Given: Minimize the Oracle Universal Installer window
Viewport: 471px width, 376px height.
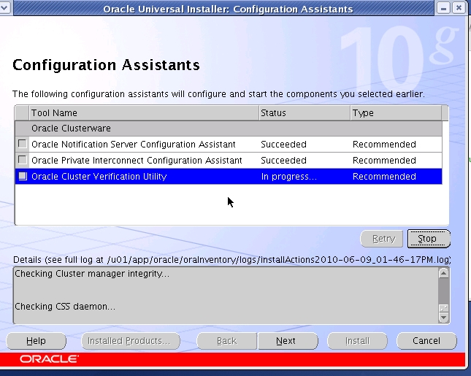Looking at the screenshot, I should (443, 8).
